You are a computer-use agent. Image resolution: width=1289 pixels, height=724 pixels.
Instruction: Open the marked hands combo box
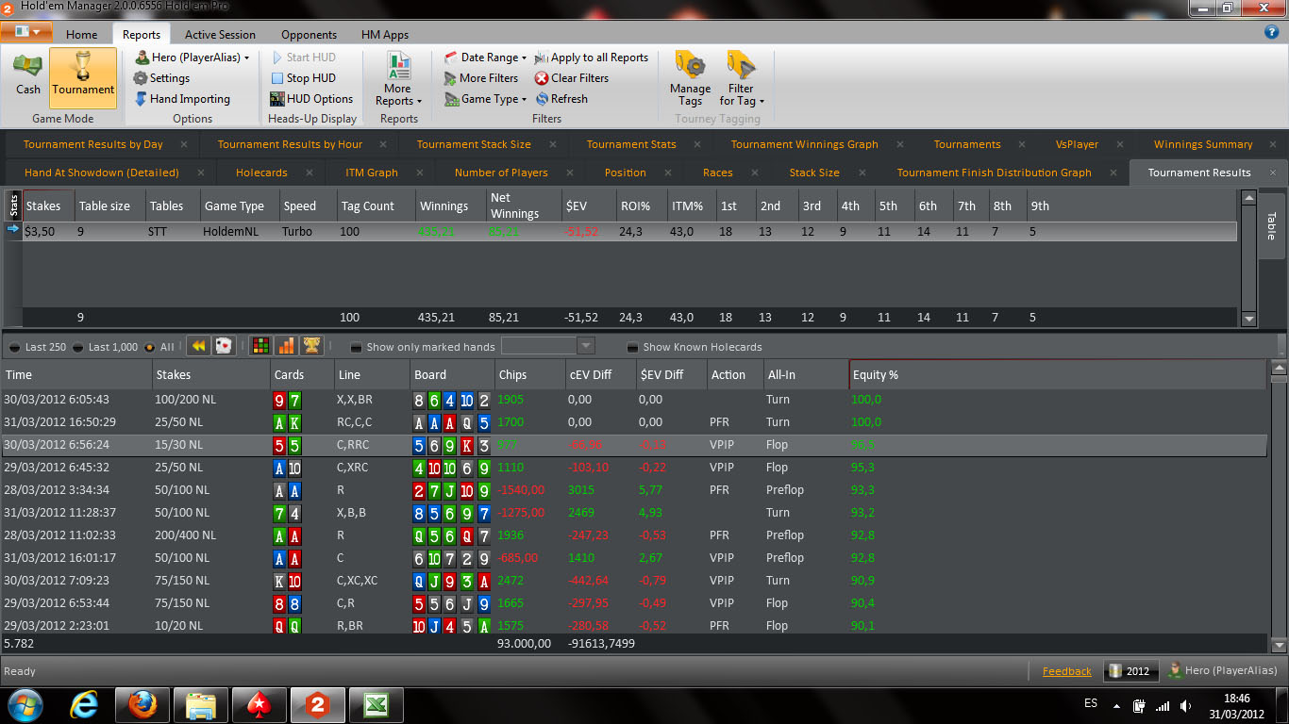(x=547, y=346)
